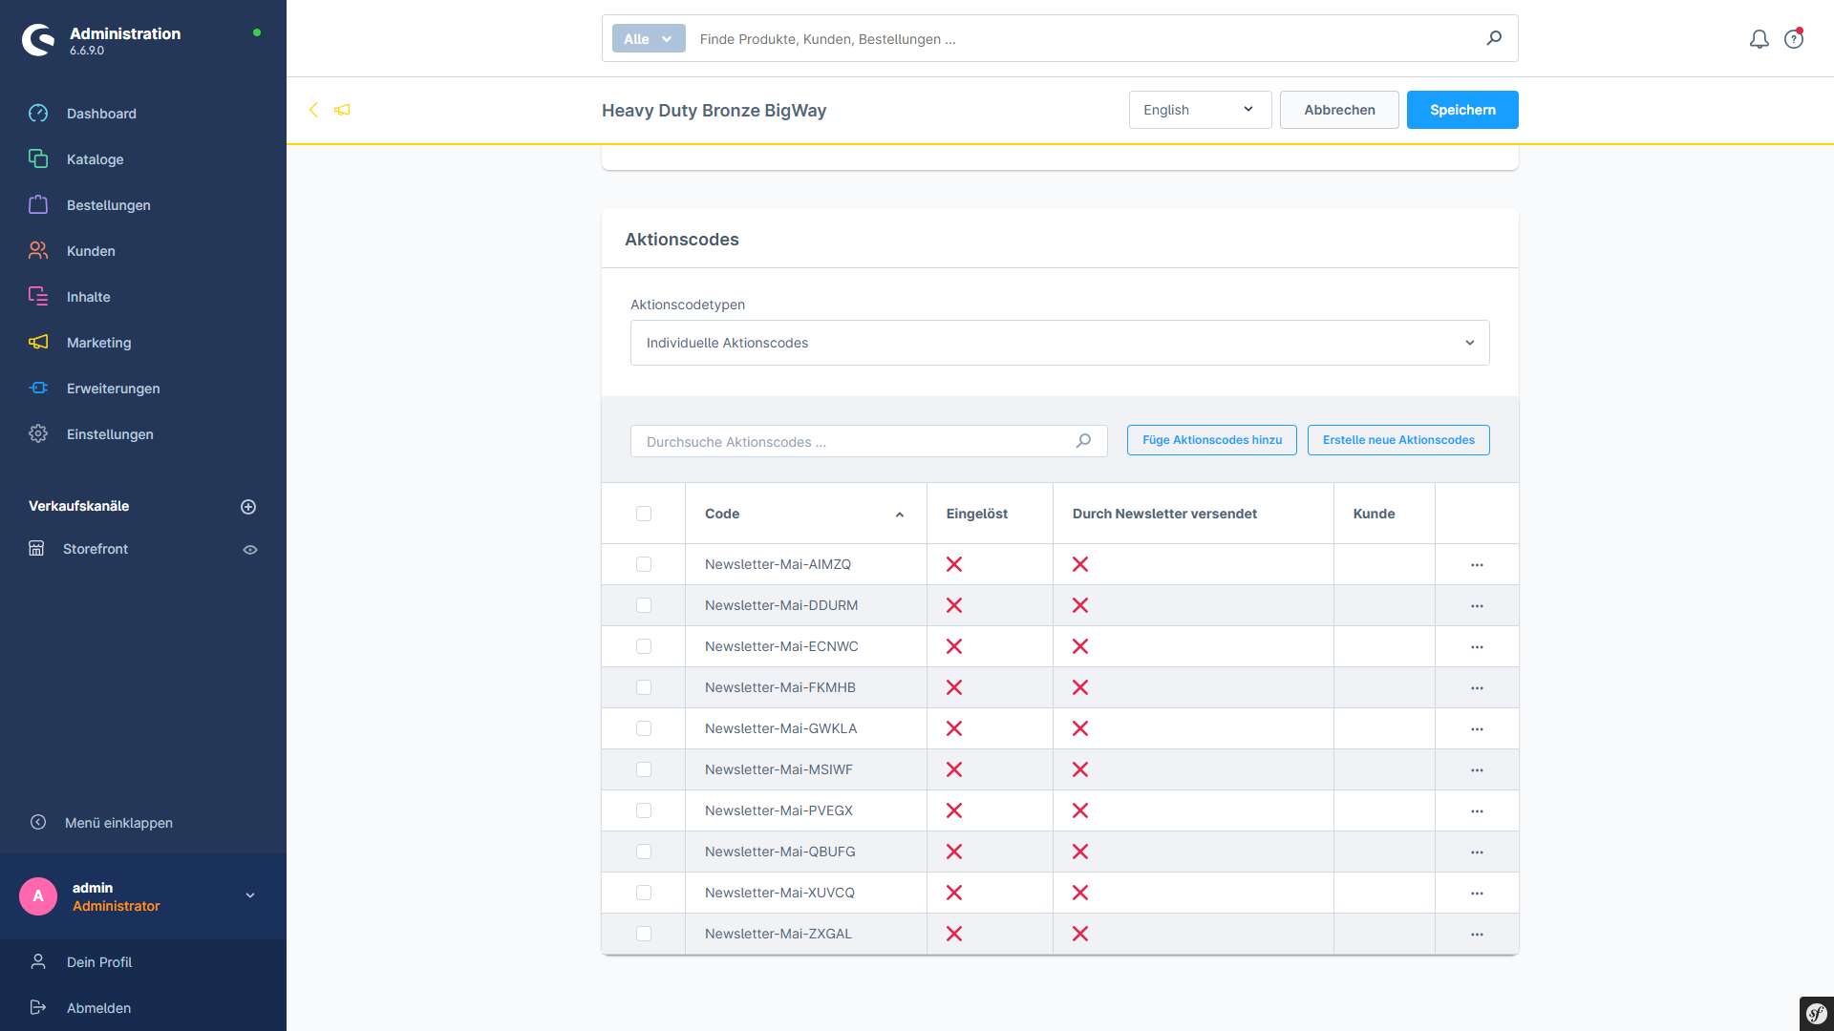Image resolution: width=1834 pixels, height=1031 pixels.
Task: Open three-dot menu for Newsletter-Mai-ZXGAL
Action: pyautogui.click(x=1477, y=935)
